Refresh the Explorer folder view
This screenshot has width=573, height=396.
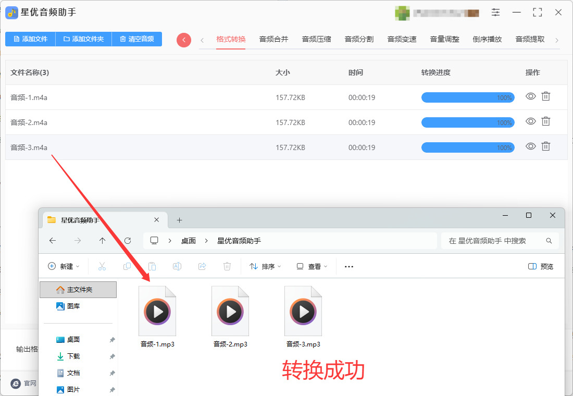(128, 241)
